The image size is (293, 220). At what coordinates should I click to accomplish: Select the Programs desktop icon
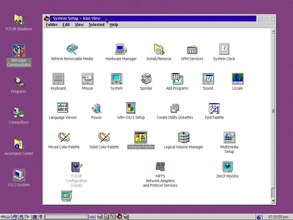19,82
